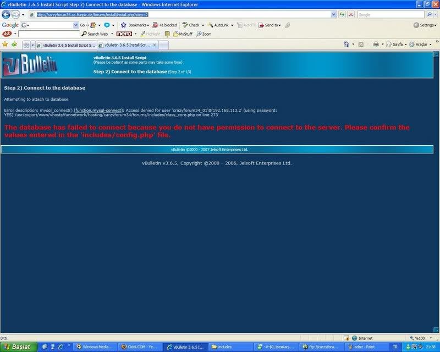Click the 41 blocked popup blocker button
Viewport: 440px width, 352px height.
pos(164,25)
